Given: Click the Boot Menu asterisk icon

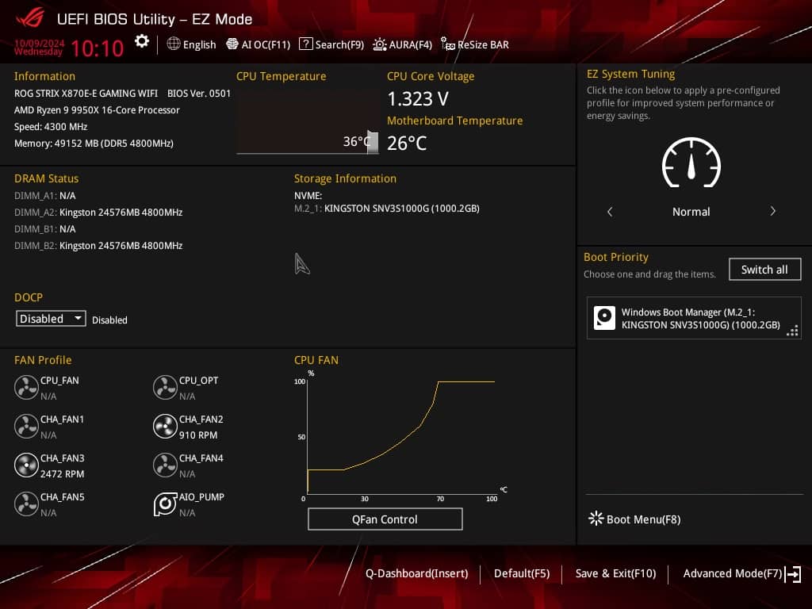Looking at the screenshot, I should (596, 519).
